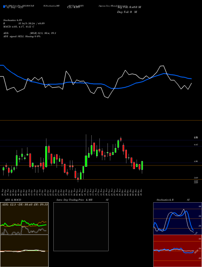The width and height of the screenshot is (202, 267).
Task: Click the 'Intra Day Trading Price & MRSI' heading
Action: [x=83, y=200]
